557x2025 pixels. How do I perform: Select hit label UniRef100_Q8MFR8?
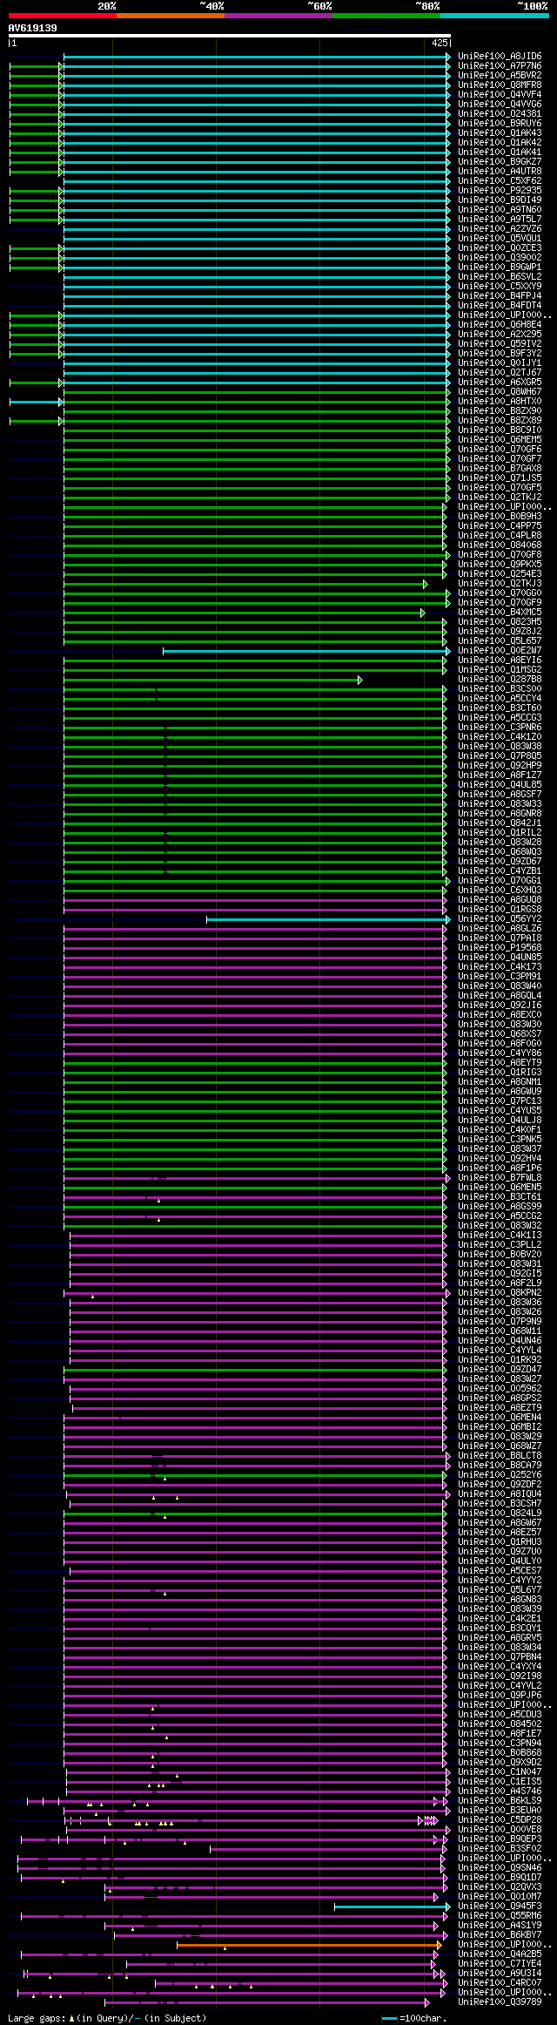500,85
